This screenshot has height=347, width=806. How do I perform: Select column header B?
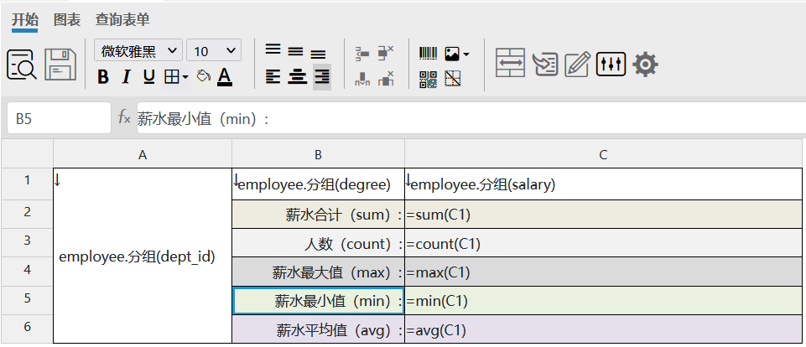318,154
